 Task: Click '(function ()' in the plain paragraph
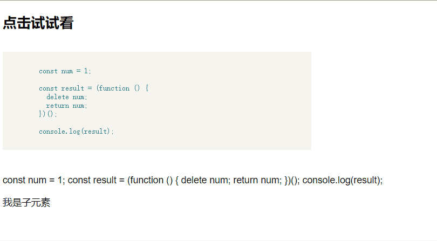coord(150,180)
